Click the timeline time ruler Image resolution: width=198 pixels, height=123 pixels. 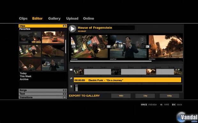(128, 67)
